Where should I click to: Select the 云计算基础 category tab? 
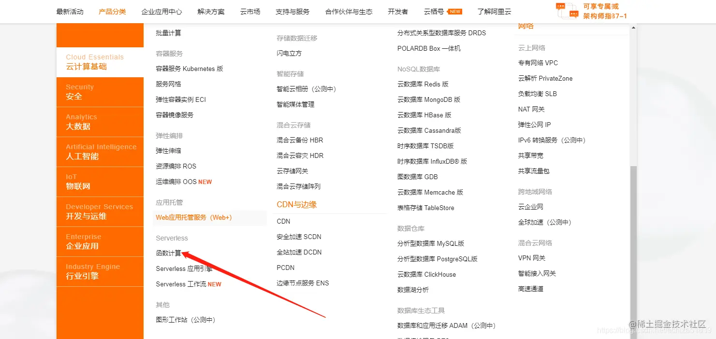point(100,62)
